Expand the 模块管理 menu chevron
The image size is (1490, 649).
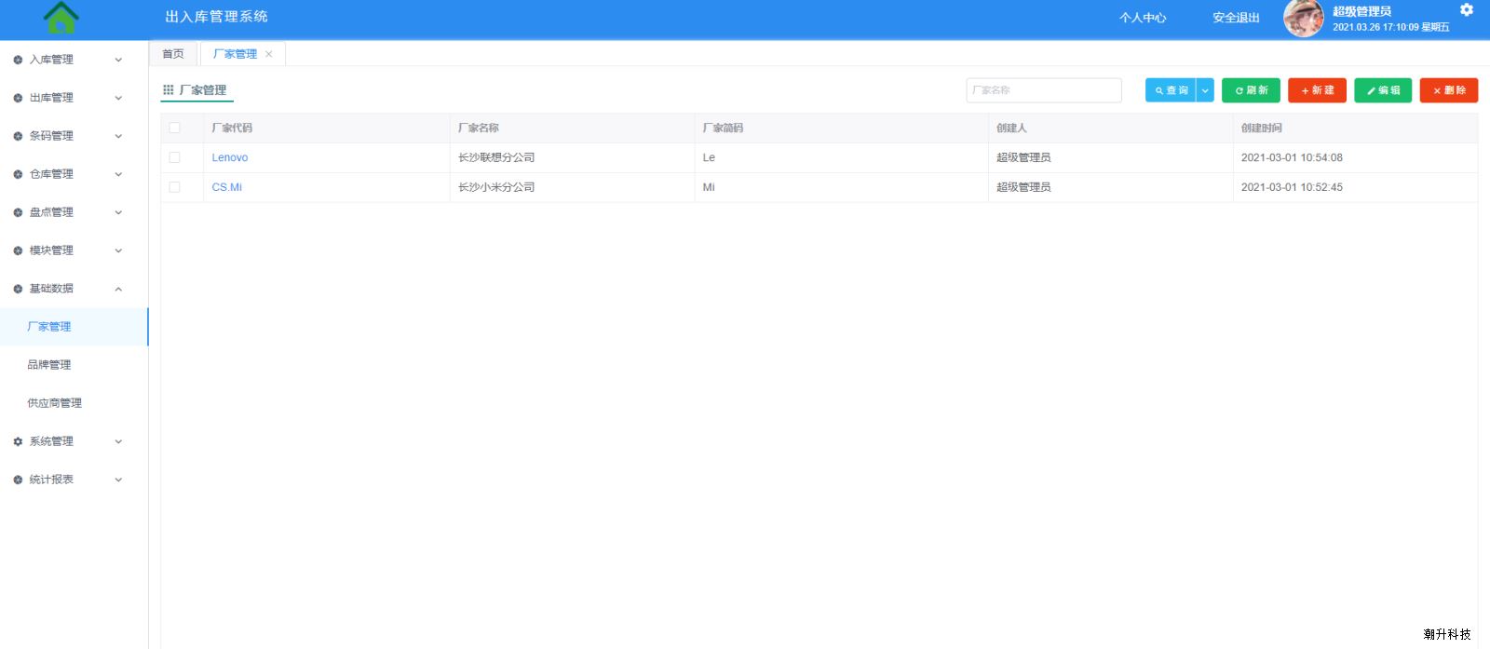coord(118,250)
